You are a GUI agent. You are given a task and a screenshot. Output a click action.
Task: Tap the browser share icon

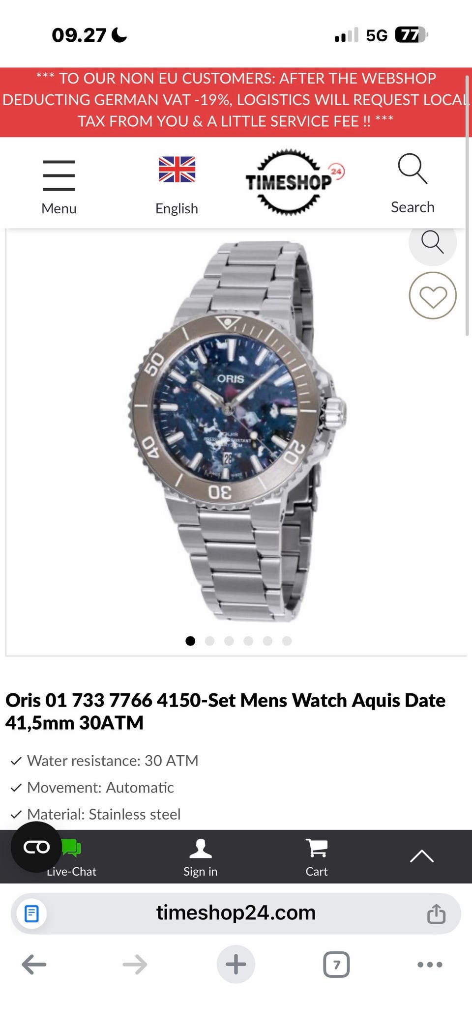tap(436, 913)
